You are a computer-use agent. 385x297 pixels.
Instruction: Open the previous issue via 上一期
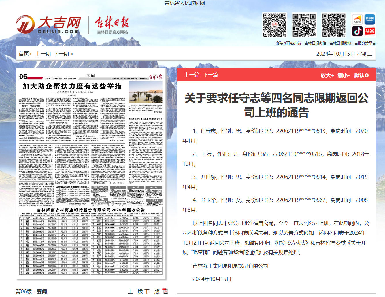coord(43,54)
